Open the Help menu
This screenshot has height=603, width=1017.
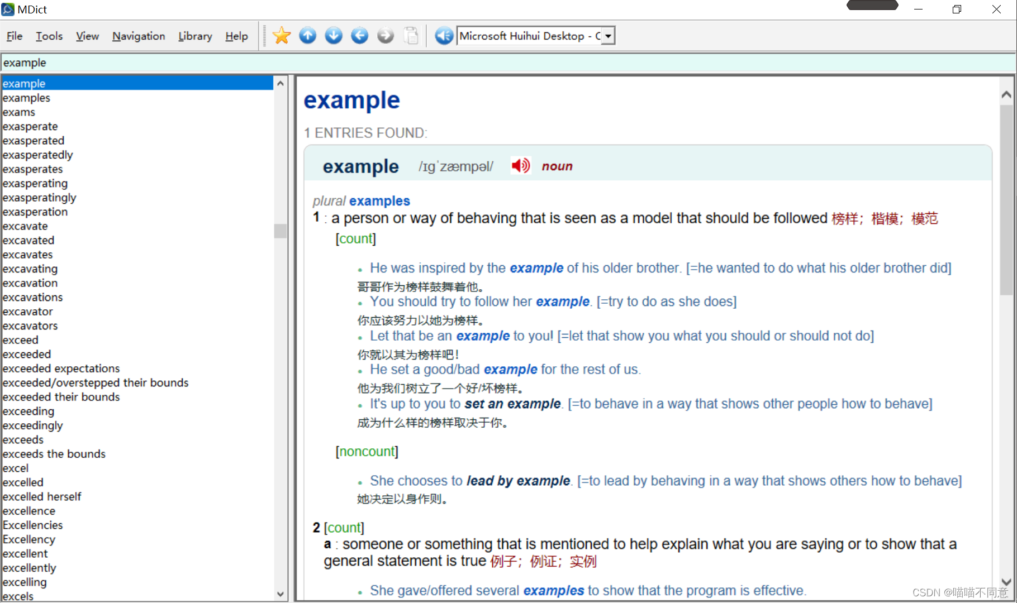point(236,36)
